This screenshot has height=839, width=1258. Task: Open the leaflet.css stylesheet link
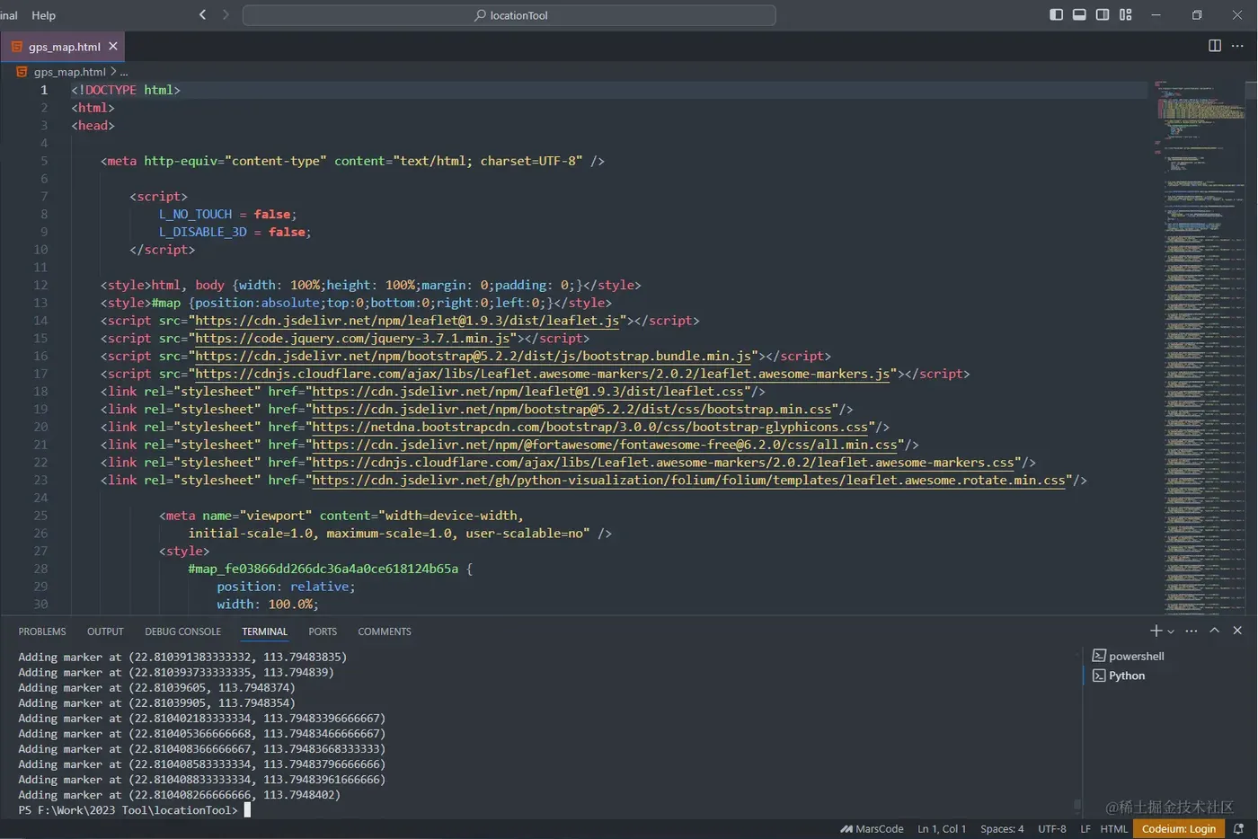pos(527,392)
